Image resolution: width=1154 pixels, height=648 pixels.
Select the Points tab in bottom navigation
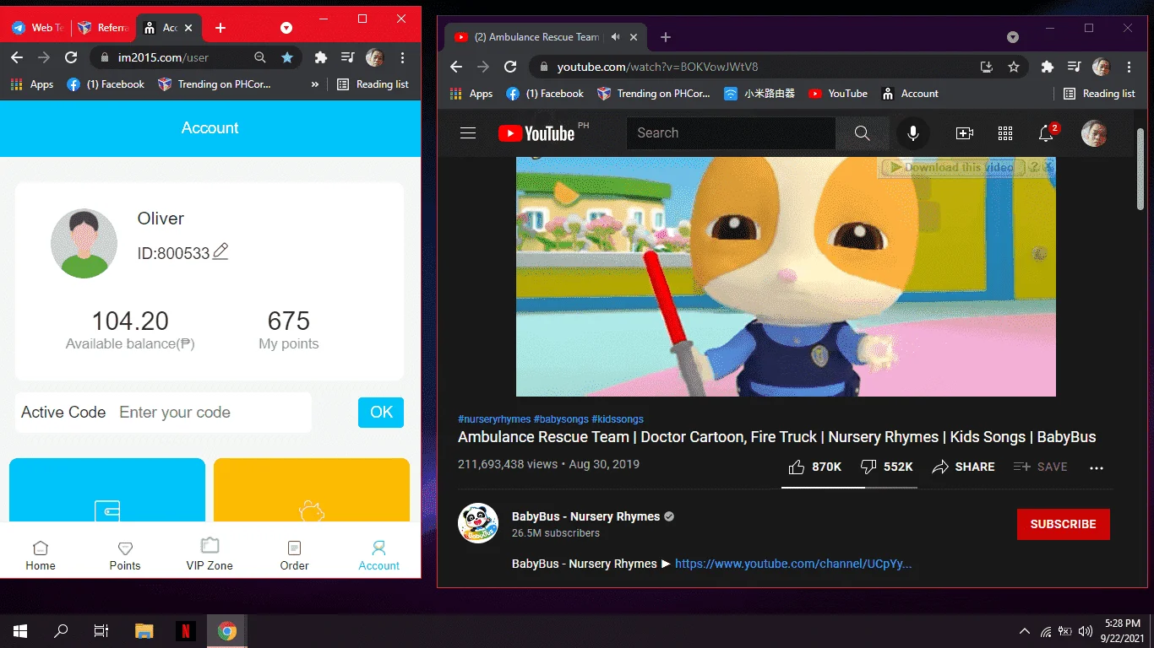click(x=125, y=555)
